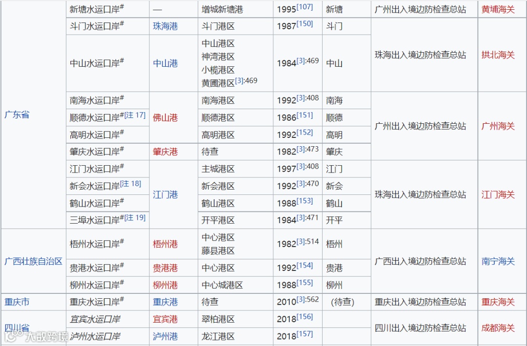The height and width of the screenshot is (346, 527).
Task: Open the 珠海港 port link
Action: click(165, 26)
